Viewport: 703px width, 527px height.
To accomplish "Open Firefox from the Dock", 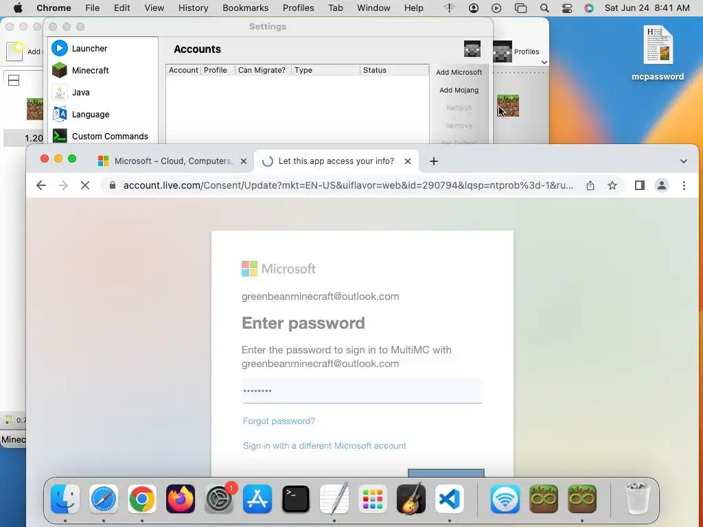I will pyautogui.click(x=181, y=499).
